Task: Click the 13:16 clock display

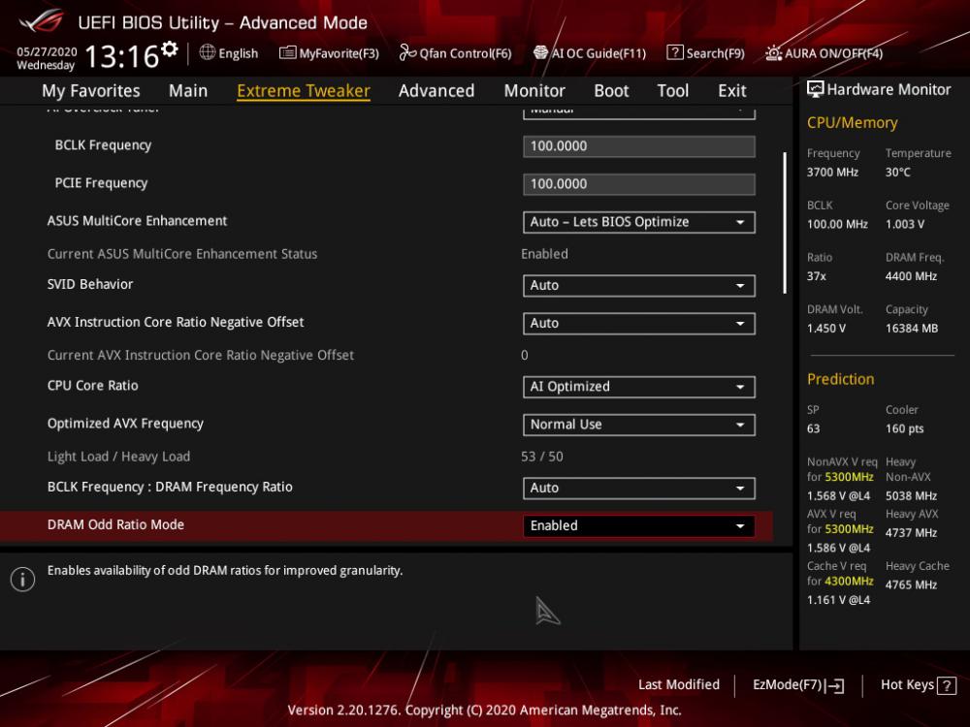Action: tap(122, 56)
